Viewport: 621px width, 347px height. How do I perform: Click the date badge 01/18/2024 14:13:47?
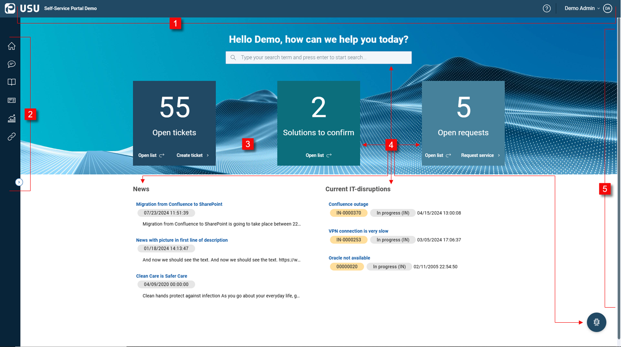pos(166,249)
